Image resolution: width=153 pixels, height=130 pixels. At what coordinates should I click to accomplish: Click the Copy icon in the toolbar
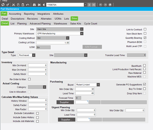click(18, 5)
